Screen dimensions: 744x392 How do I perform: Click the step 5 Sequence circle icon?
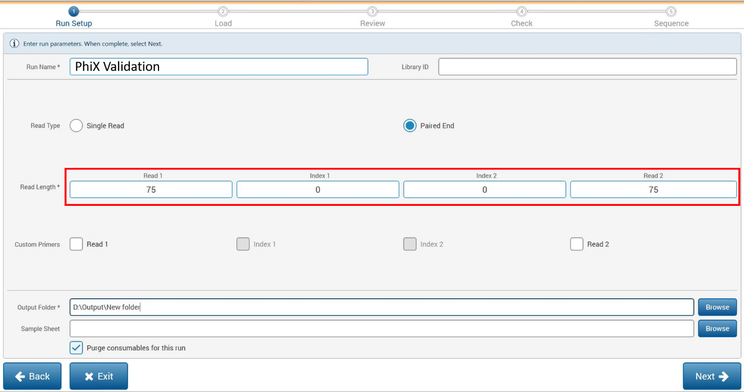(x=671, y=11)
